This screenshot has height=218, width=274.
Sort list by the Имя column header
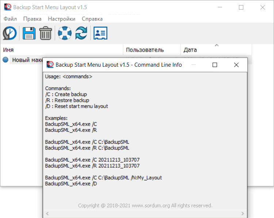tap(61, 50)
